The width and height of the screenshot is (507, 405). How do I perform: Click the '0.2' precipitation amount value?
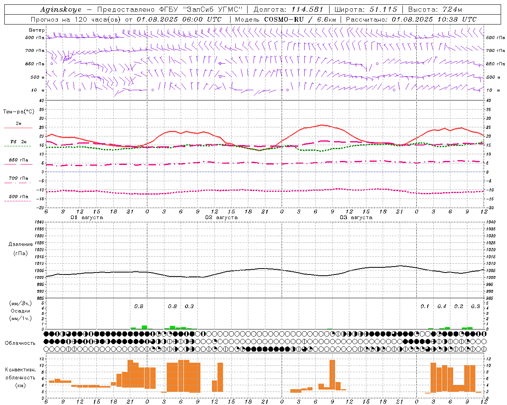459,306
